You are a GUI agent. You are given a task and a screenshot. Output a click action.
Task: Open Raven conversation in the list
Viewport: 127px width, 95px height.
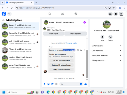[x=20, y=26]
